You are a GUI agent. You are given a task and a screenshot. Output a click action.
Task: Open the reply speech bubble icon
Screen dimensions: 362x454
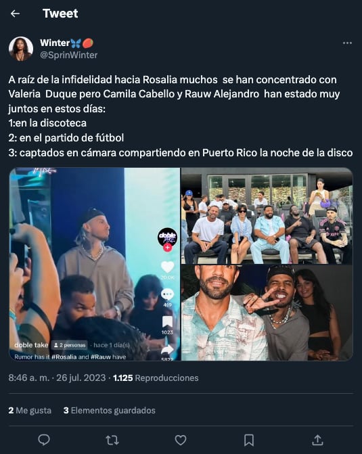coord(44,440)
